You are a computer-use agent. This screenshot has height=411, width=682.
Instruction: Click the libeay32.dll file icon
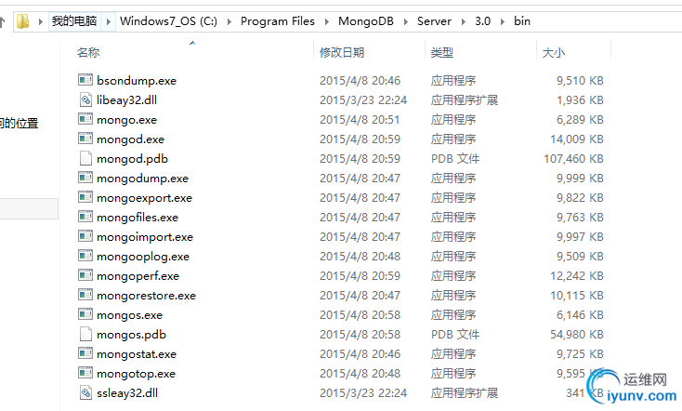click(x=85, y=99)
